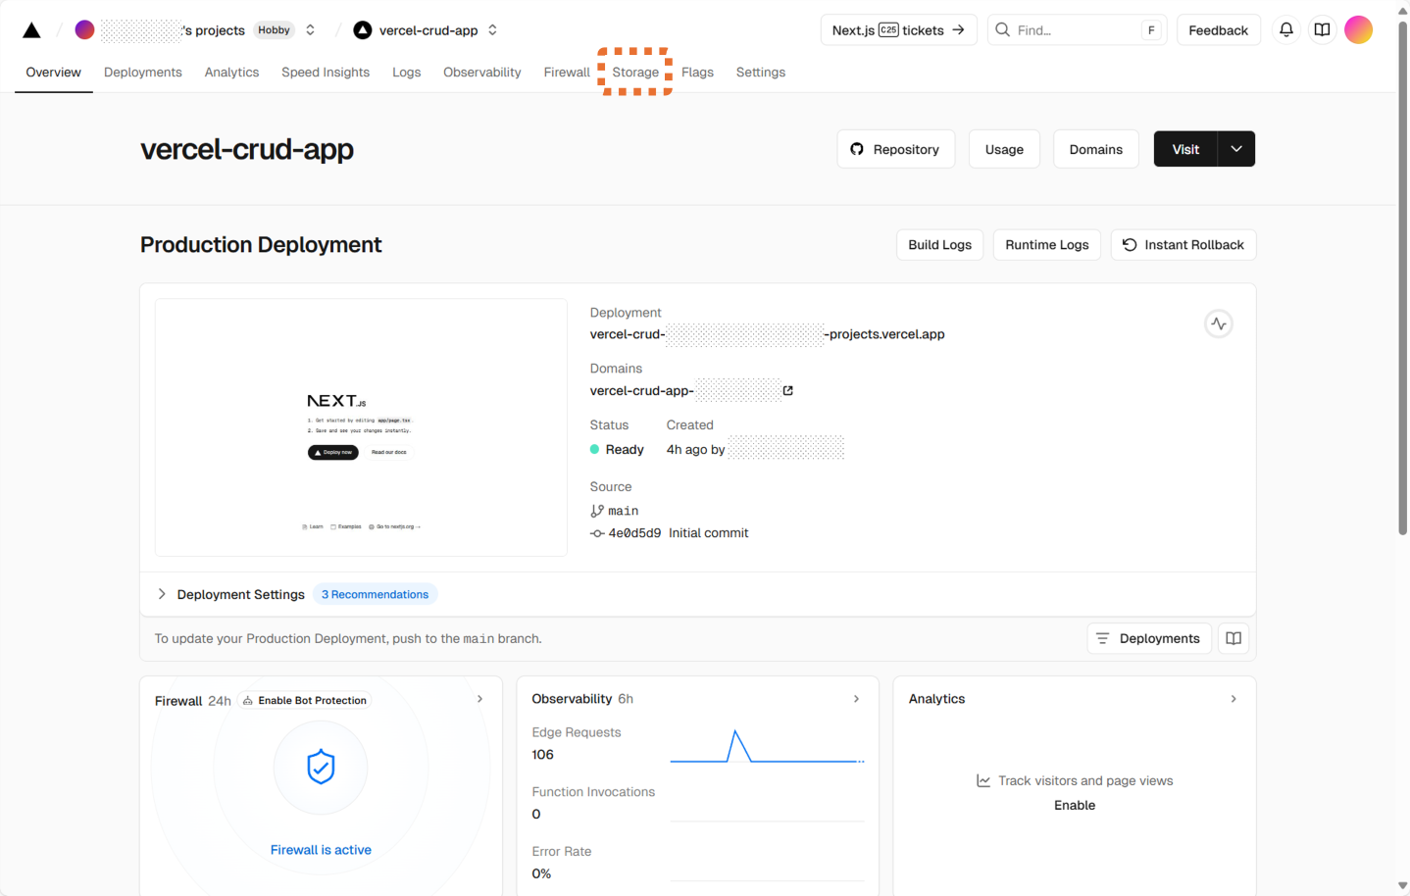Viewport: 1410px width, 896px height.
Task: Go to the Deployments tab
Action: [143, 73]
